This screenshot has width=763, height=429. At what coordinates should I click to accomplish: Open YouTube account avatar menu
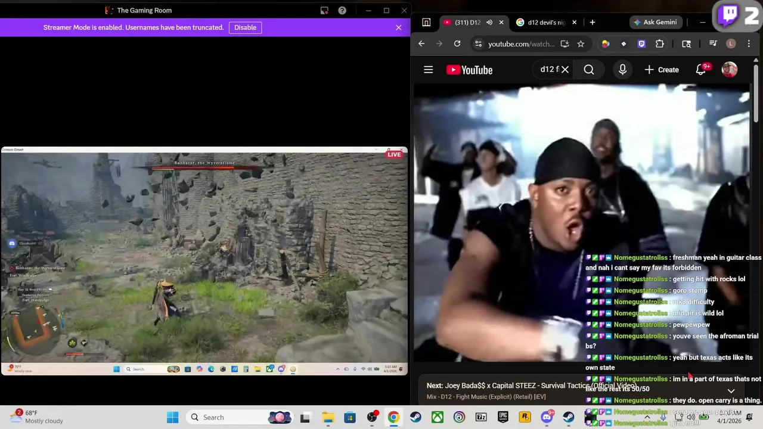click(x=730, y=70)
